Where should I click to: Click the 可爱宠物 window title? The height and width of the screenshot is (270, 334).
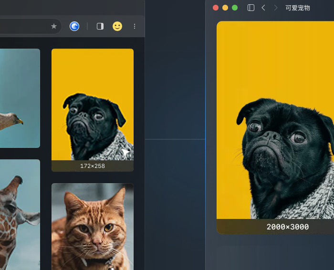298,8
